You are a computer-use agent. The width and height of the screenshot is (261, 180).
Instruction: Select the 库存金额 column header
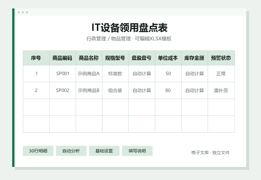coord(194,58)
